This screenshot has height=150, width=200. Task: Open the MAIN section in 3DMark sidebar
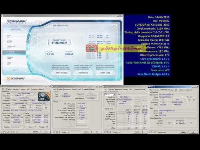pyautogui.click(x=9, y=36)
